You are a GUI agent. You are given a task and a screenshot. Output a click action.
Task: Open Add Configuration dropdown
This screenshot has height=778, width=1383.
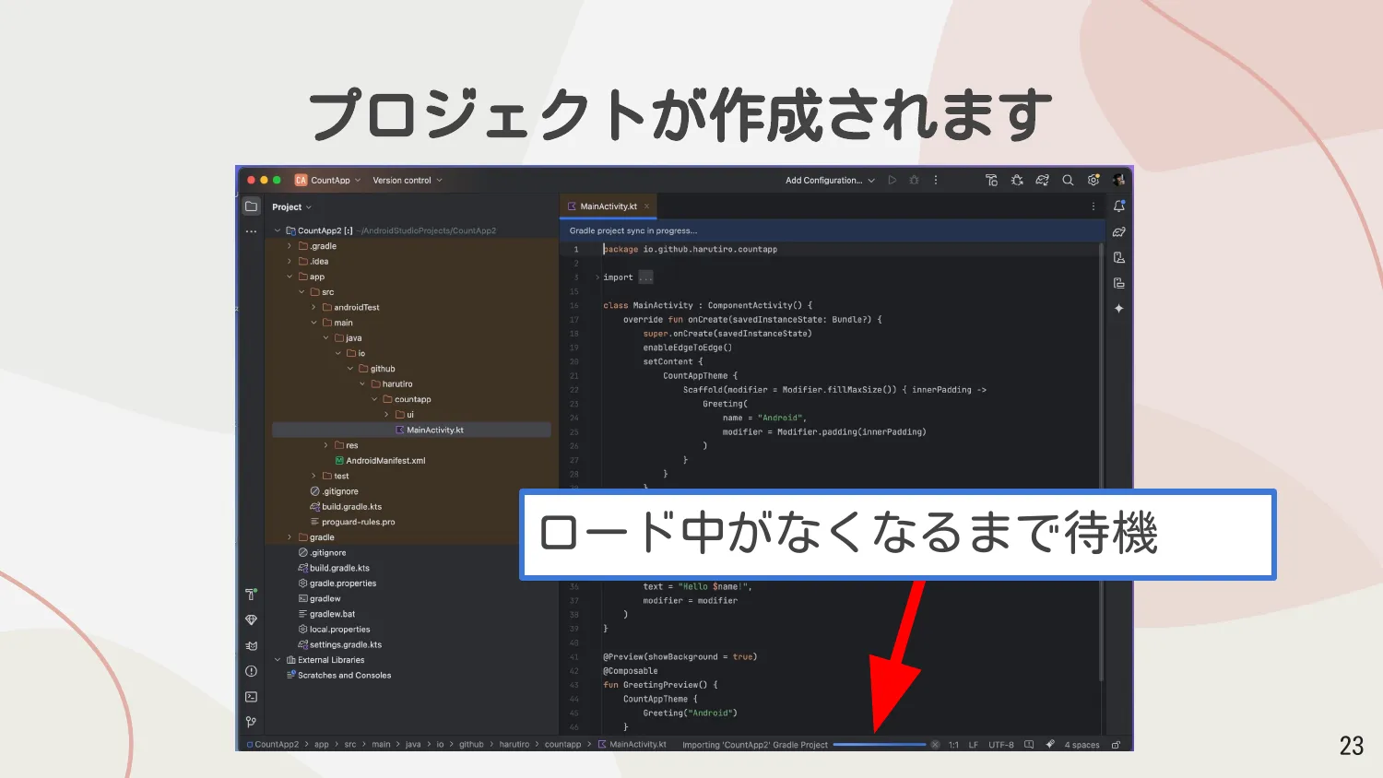(828, 180)
